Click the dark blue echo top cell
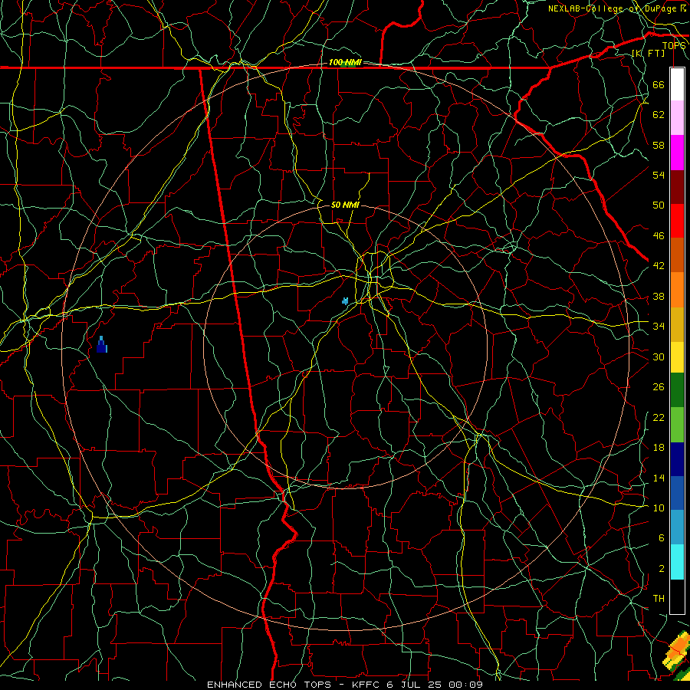The width and height of the screenshot is (690, 690). pyautogui.click(x=102, y=345)
